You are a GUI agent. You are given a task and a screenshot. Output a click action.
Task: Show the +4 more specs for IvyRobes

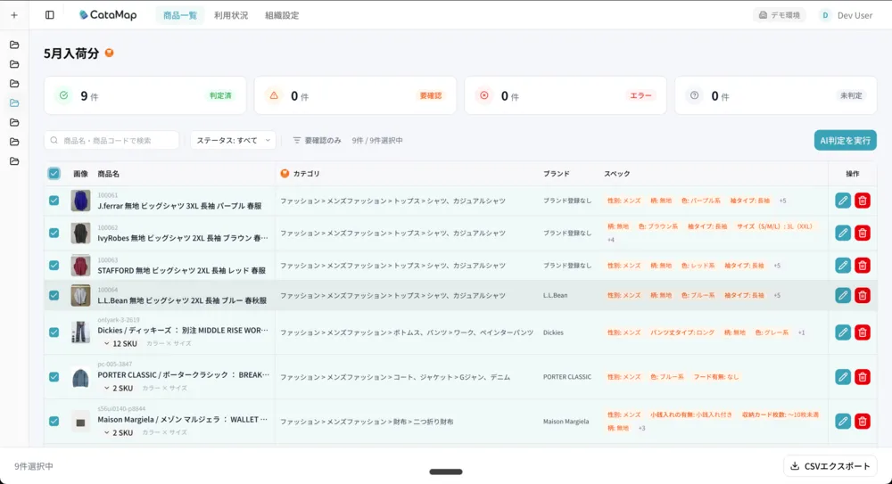[611, 240]
